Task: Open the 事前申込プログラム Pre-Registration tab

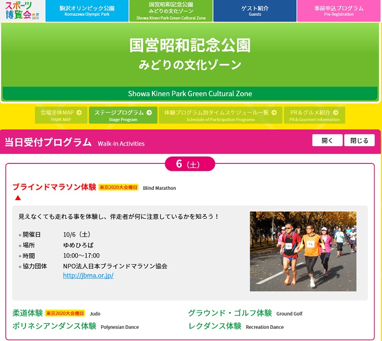Action: point(339,11)
